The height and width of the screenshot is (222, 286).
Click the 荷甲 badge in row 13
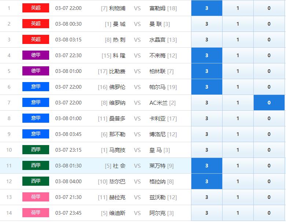click(36, 197)
